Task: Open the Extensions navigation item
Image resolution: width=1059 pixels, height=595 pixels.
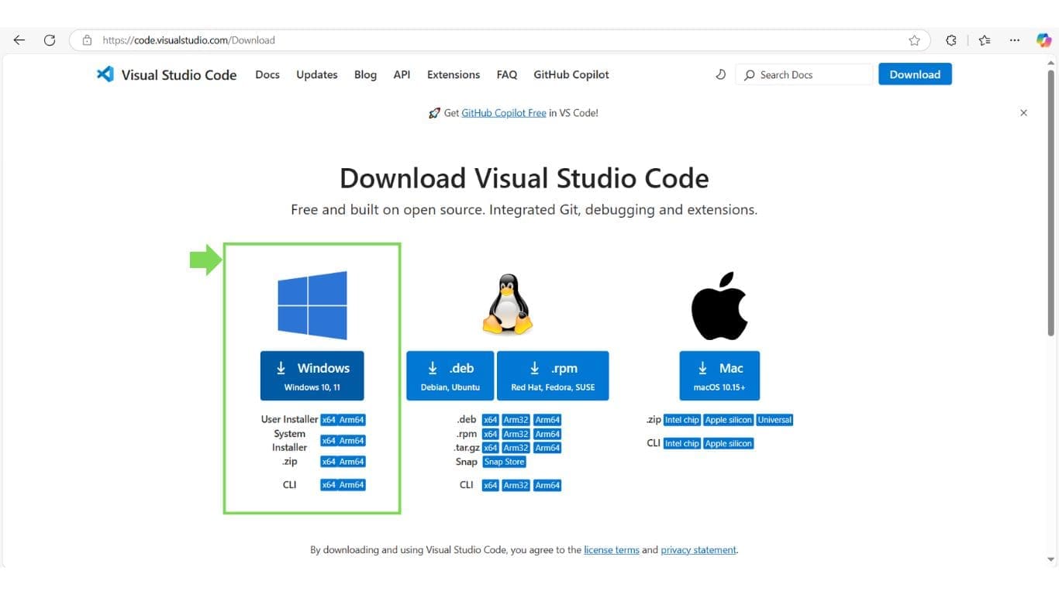Action: 454,74
